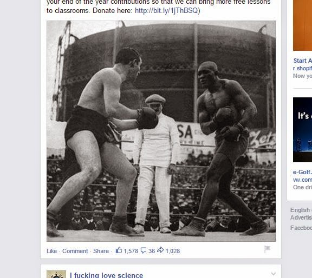312x278 pixels.
Task: Open the e-Golf ad title link
Action: tap(302, 172)
